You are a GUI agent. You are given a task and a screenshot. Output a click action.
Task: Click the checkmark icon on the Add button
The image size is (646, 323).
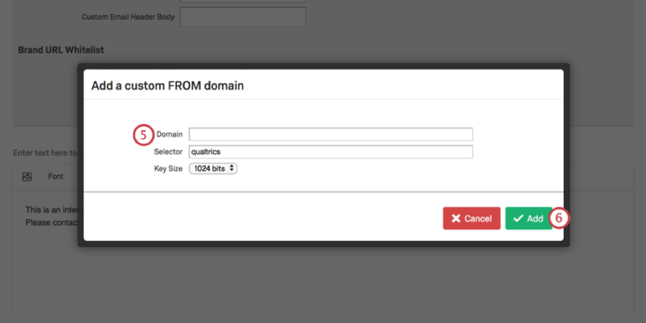pos(518,219)
